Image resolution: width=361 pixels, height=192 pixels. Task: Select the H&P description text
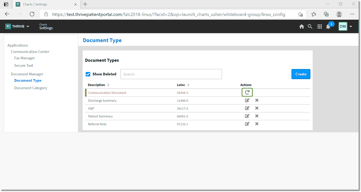click(91, 108)
